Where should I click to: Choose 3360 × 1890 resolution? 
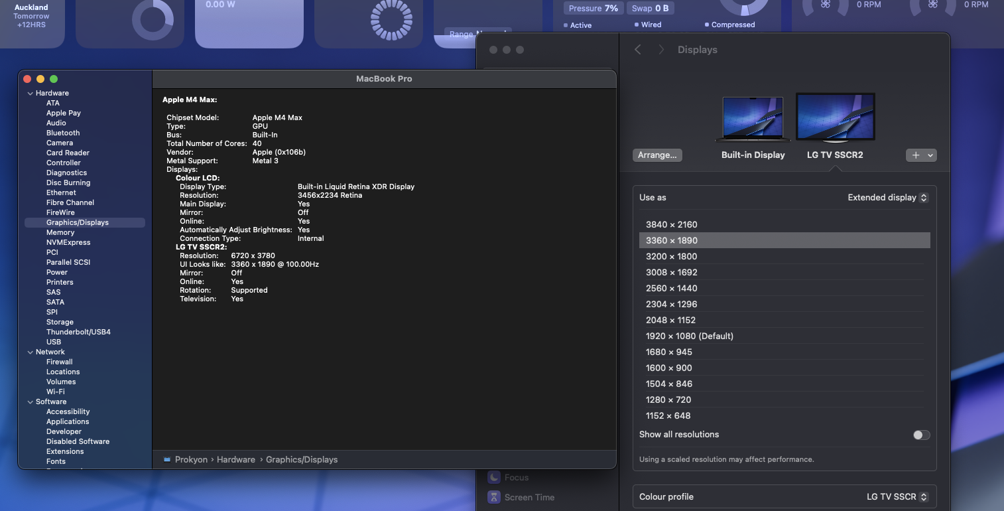pyautogui.click(x=784, y=240)
